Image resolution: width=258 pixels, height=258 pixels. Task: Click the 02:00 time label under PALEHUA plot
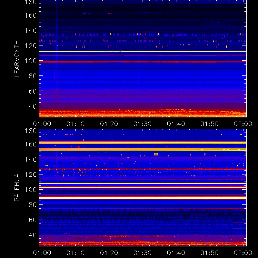pos(243,253)
